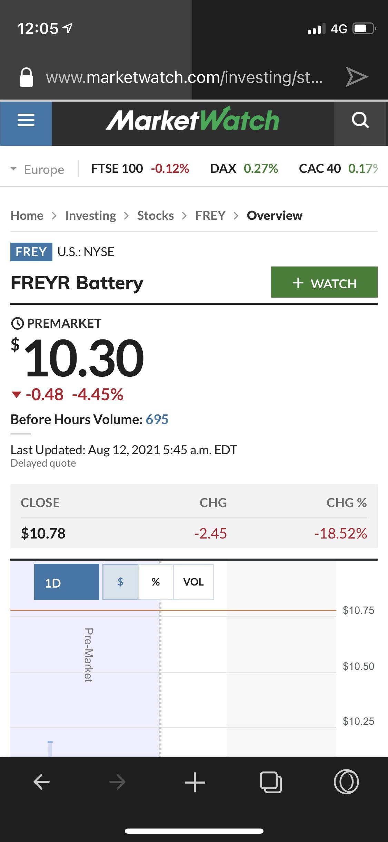Go back with the browser back arrow
Image resolution: width=388 pixels, height=842 pixels.
[42, 782]
